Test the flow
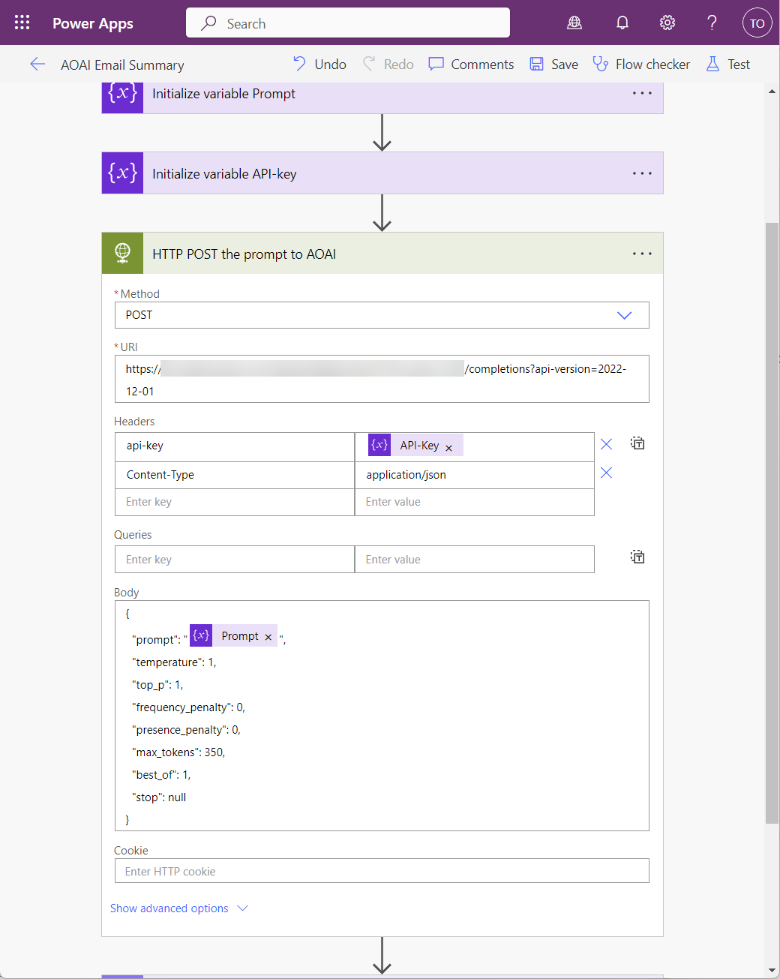Viewport: 780px width, 979px height. 727,64
